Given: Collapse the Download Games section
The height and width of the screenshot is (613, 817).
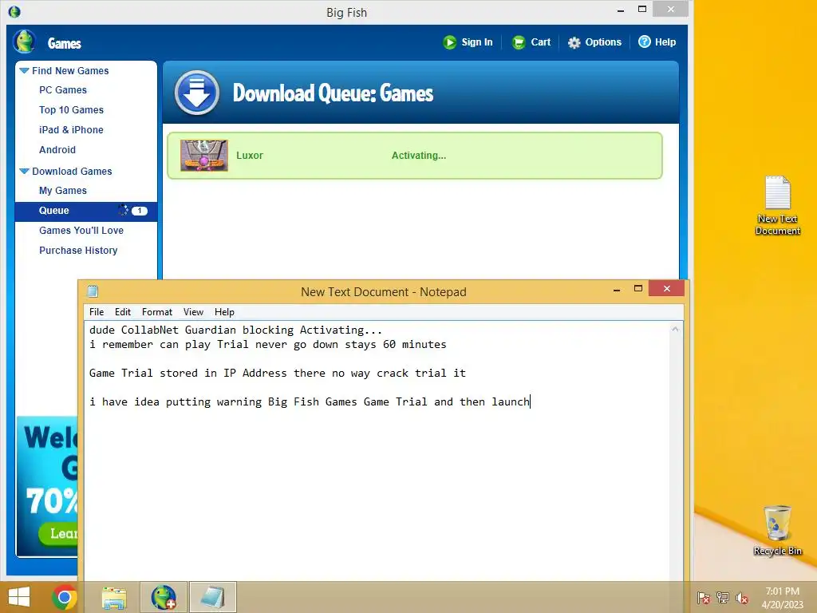Looking at the screenshot, I should 24,171.
